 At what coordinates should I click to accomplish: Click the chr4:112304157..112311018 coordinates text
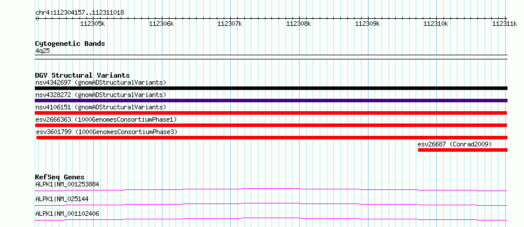tap(79, 13)
